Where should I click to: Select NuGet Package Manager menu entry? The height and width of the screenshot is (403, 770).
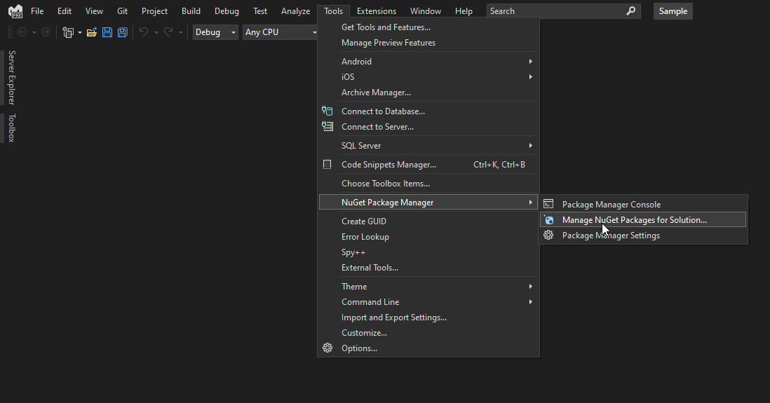(x=428, y=203)
